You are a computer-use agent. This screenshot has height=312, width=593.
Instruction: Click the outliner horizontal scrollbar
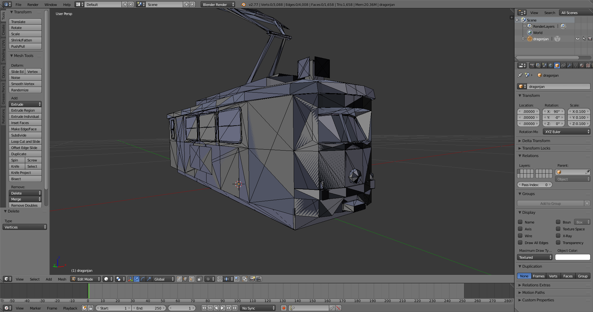point(548,58)
